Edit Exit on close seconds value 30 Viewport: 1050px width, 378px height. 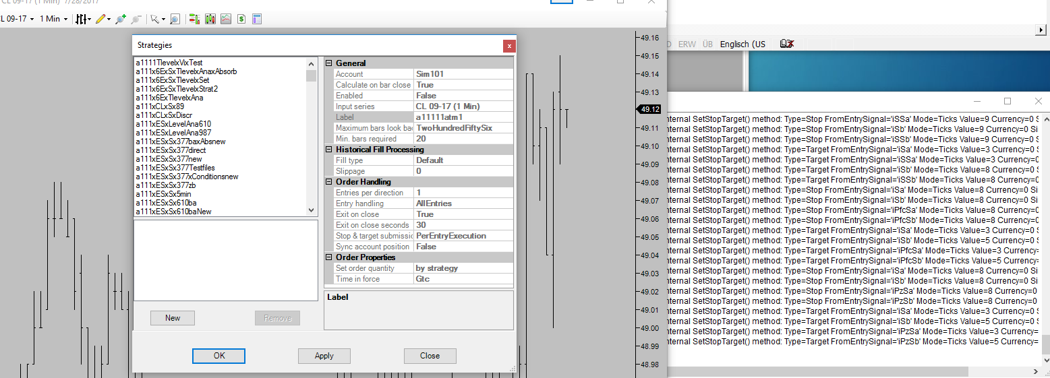pyautogui.click(x=463, y=225)
